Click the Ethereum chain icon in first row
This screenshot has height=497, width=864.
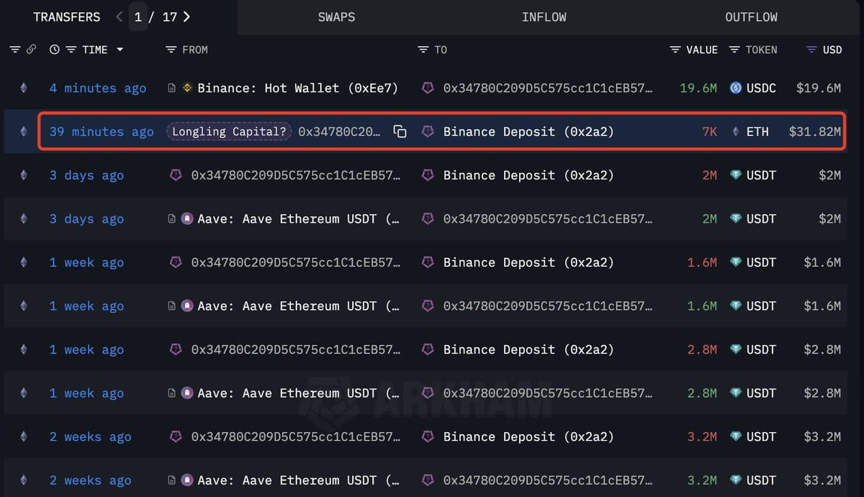click(23, 88)
